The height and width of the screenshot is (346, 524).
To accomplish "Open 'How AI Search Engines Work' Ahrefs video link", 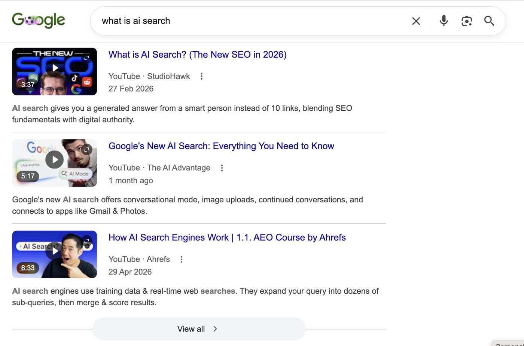I will click(x=227, y=238).
